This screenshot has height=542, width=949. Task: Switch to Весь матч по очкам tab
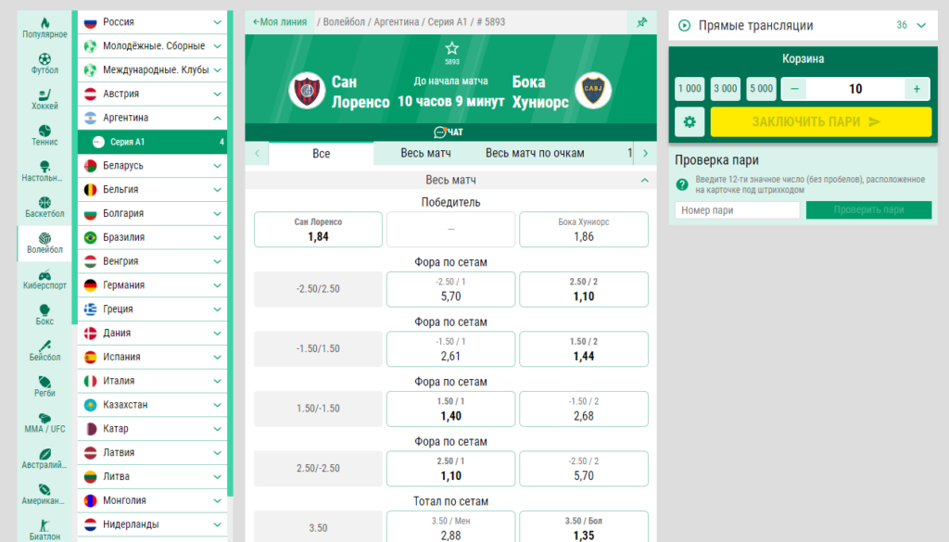pyautogui.click(x=535, y=153)
